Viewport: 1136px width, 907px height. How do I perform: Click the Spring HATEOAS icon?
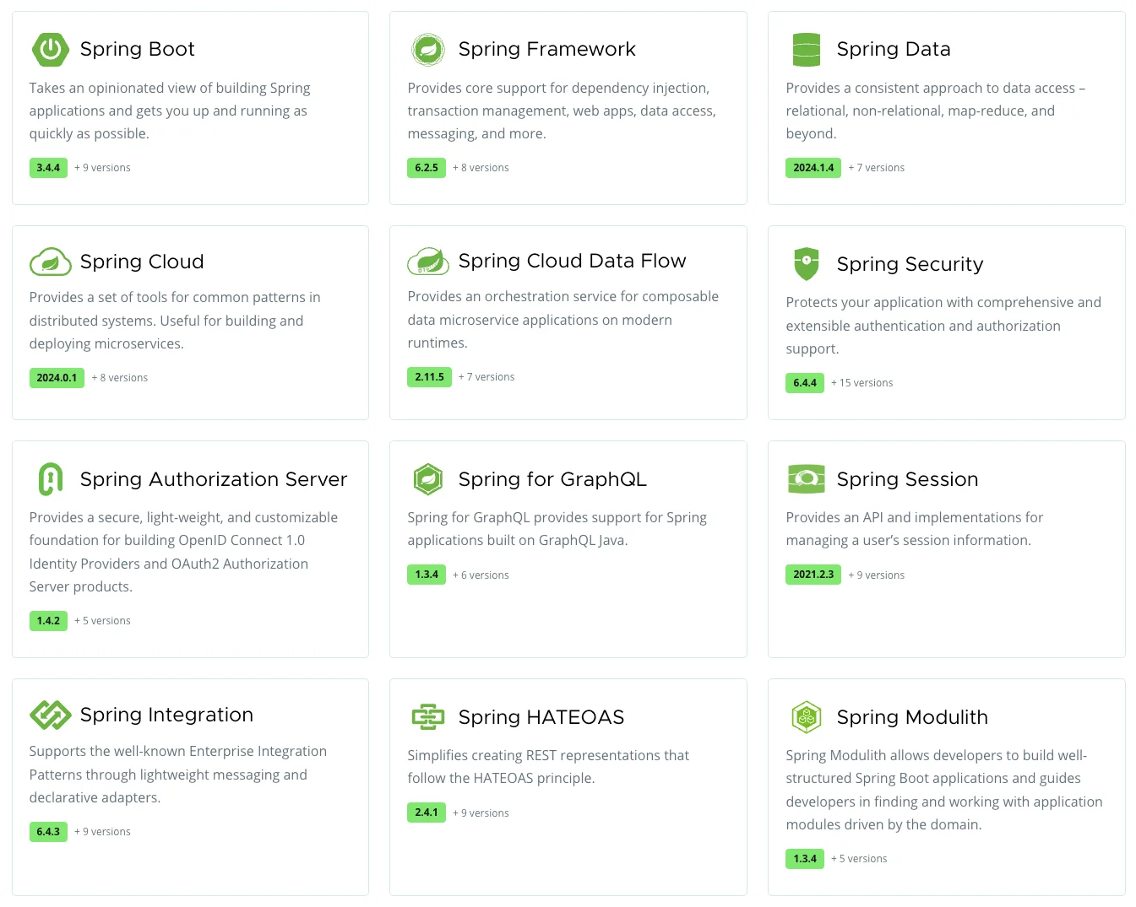pos(428,716)
